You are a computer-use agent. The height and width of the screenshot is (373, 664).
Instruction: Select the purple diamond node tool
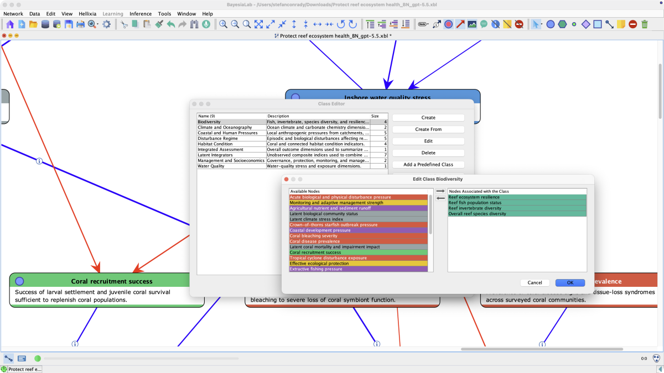585,24
